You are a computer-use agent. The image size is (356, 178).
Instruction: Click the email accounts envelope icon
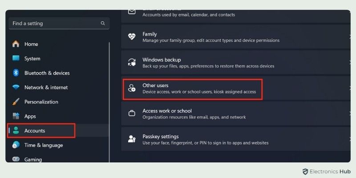point(132,12)
